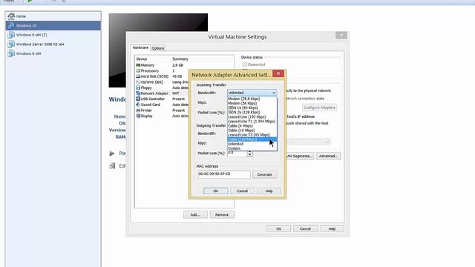
Task: Choose Leased Line (192 Kbps) option
Action: coord(252,117)
